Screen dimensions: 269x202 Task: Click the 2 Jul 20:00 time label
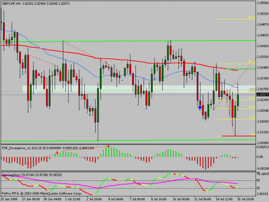(94, 199)
